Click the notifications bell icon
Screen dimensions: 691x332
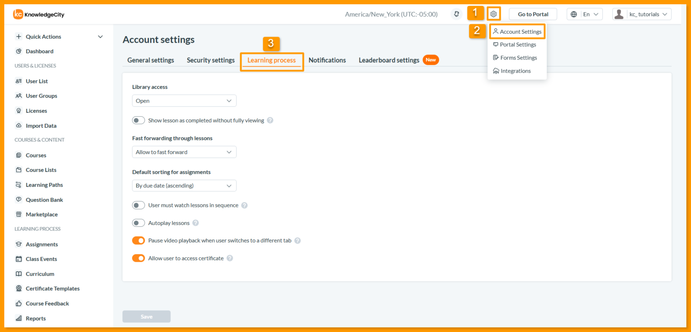[456, 14]
